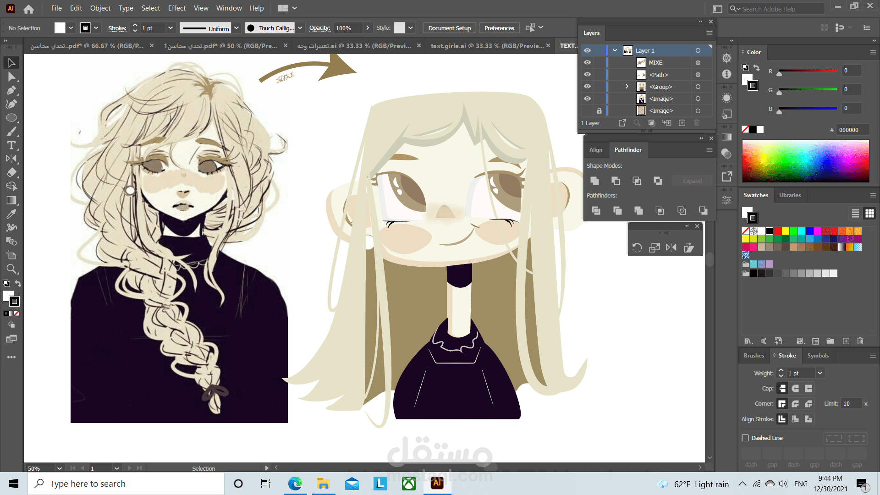This screenshot has height=495, width=880.
Task: Click Preferences button
Action: pos(499,28)
